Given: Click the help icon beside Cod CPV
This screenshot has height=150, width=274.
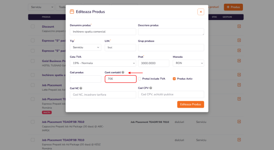Looking at the screenshot, I should click(x=151, y=88).
